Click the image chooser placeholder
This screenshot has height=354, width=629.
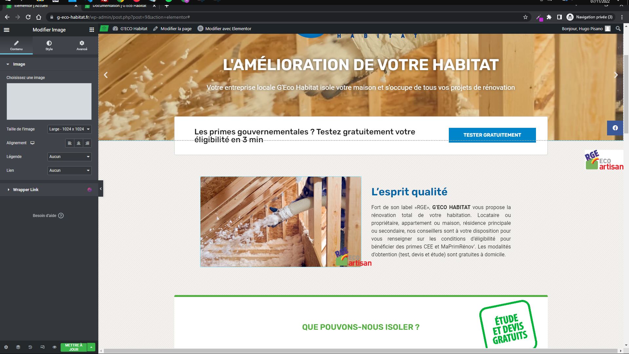pyautogui.click(x=49, y=101)
